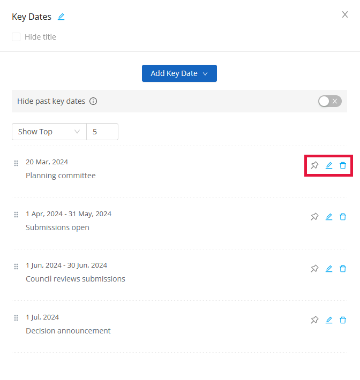Click the Decision announcement drag handle

(x=16, y=318)
